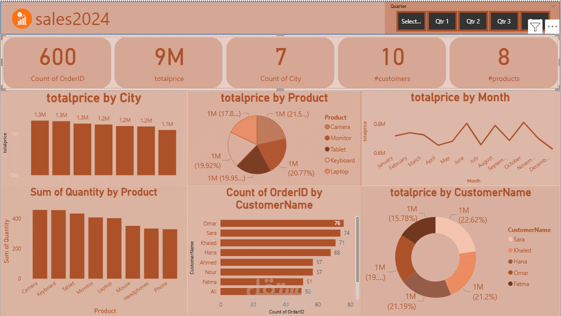The width and height of the screenshot is (561, 316).
Task: Click the totalprice by Month chart title
Action: pyautogui.click(x=460, y=97)
